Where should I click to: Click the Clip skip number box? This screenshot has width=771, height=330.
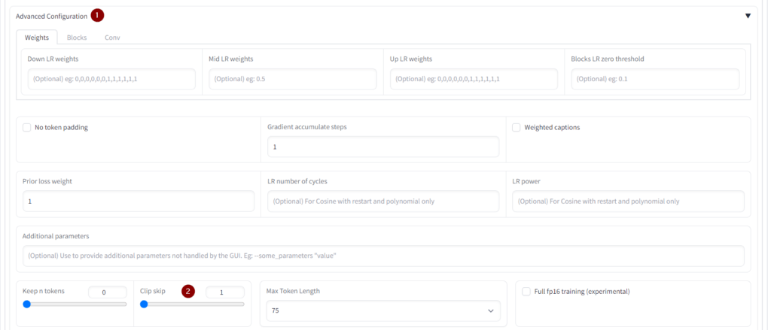pyautogui.click(x=224, y=292)
